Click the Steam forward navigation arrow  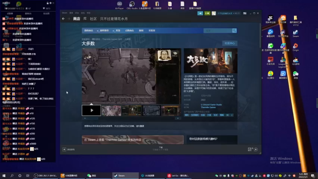click(69, 19)
